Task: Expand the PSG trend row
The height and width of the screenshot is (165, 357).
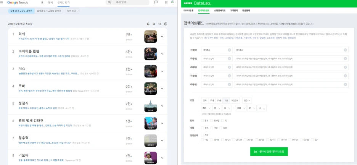Action: (162, 71)
